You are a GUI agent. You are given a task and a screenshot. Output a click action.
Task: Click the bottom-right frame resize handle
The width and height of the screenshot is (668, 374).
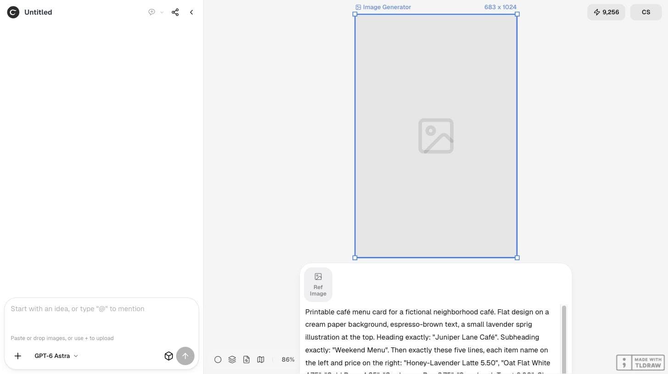pos(517,257)
